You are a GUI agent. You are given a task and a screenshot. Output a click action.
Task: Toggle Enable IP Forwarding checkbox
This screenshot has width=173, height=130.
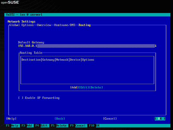[21, 98]
